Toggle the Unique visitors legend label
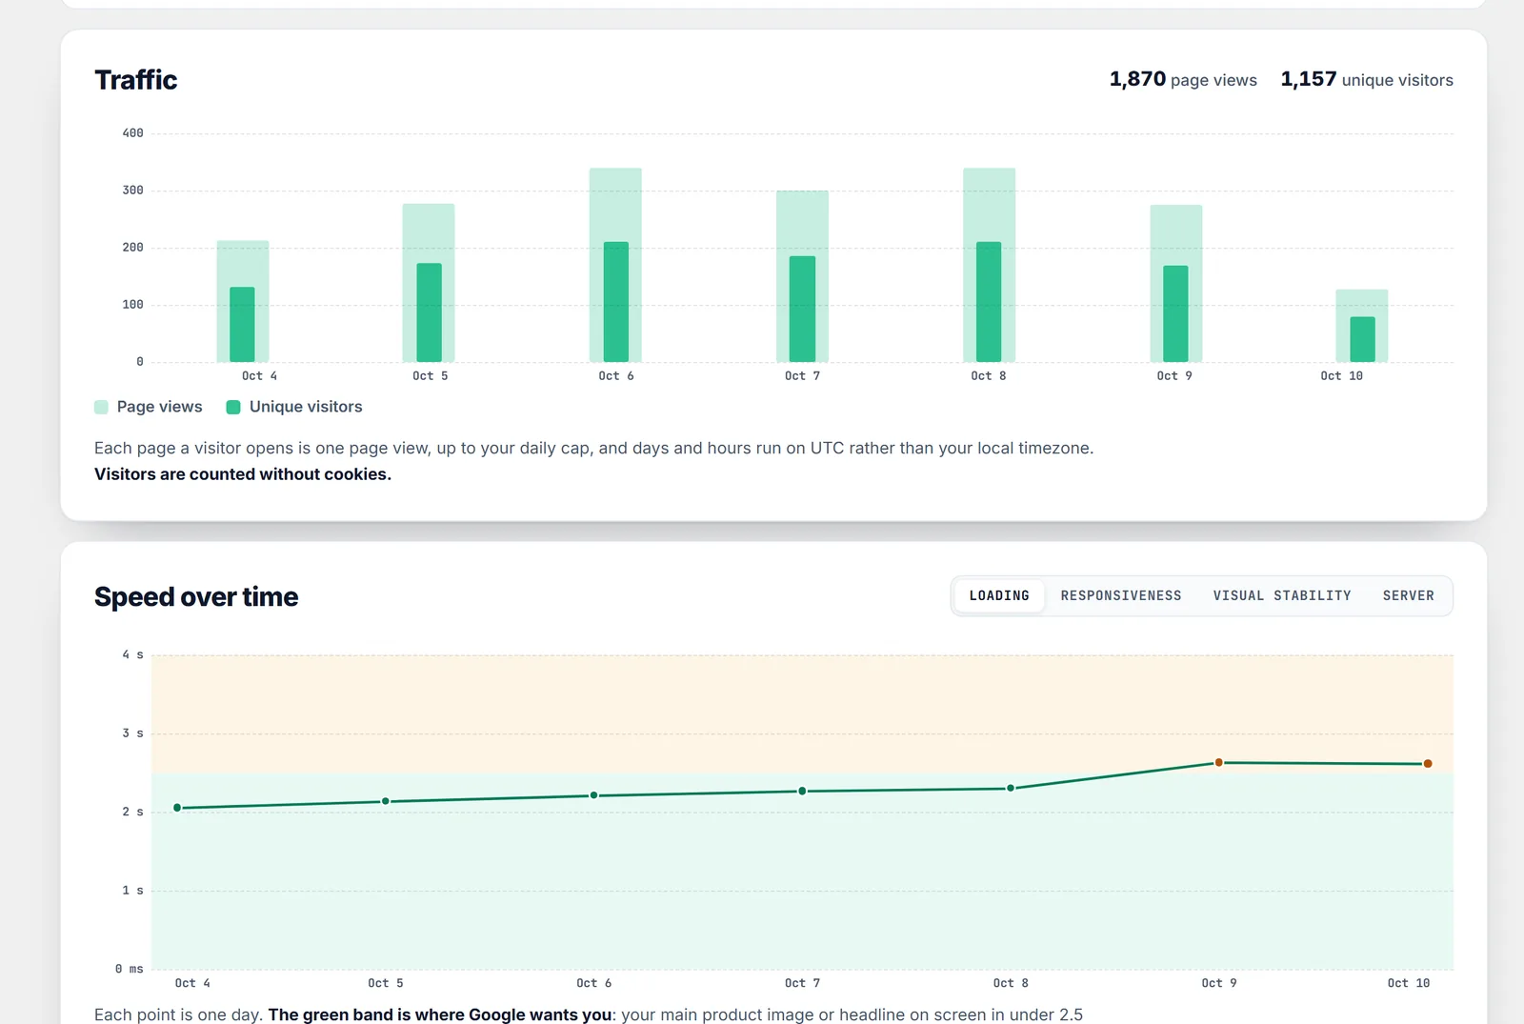This screenshot has width=1524, height=1024. point(306,407)
